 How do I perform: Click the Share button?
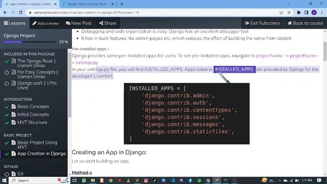pyautogui.click(x=108, y=23)
